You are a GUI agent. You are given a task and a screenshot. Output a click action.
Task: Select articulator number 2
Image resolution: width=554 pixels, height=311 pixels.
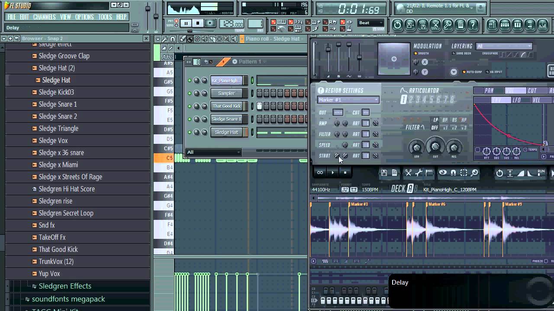pyautogui.click(x=411, y=100)
